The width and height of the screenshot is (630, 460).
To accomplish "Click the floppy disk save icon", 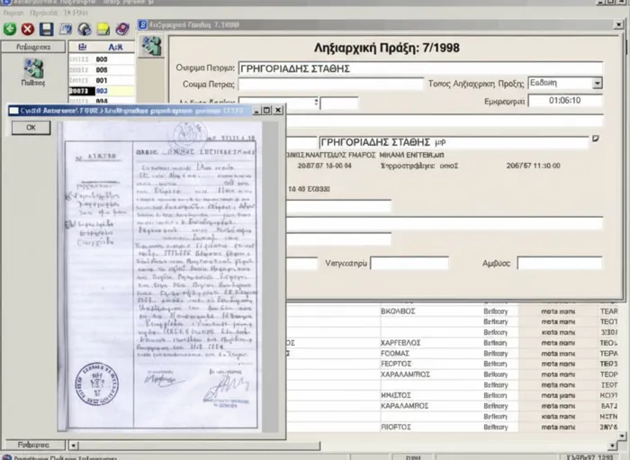I will [46, 29].
